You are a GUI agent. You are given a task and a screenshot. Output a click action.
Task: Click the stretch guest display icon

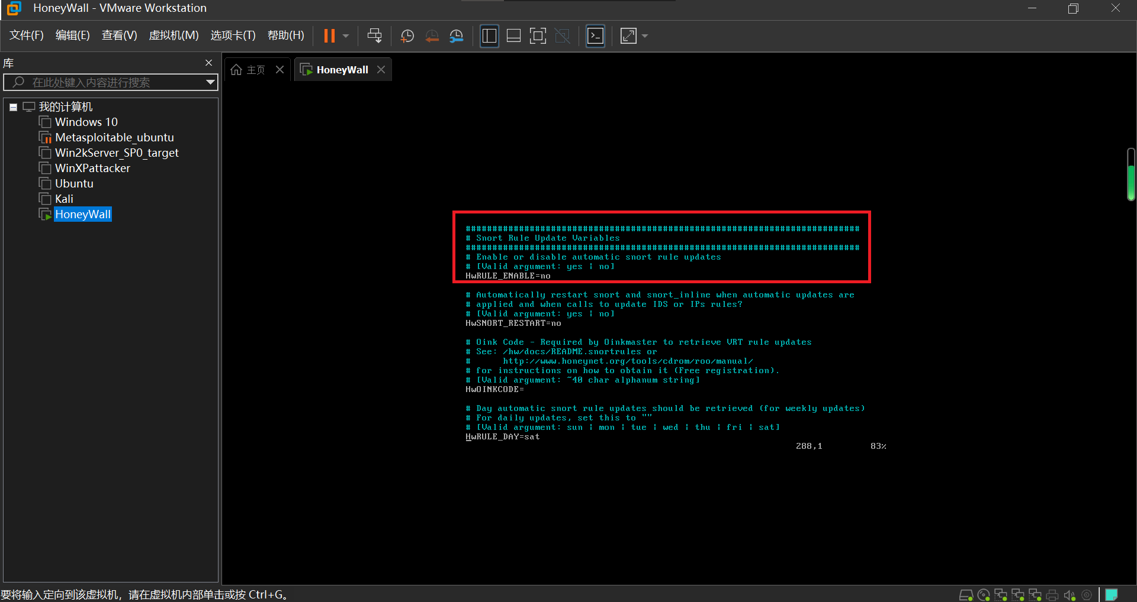tap(628, 36)
